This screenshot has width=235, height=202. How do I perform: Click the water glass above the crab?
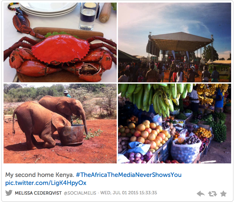(x=88, y=16)
